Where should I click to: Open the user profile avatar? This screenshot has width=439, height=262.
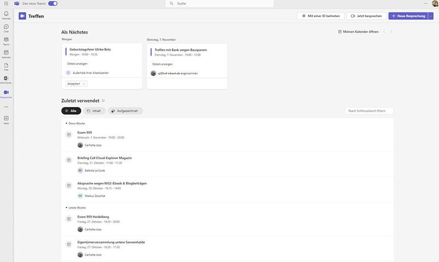tap(435, 3)
